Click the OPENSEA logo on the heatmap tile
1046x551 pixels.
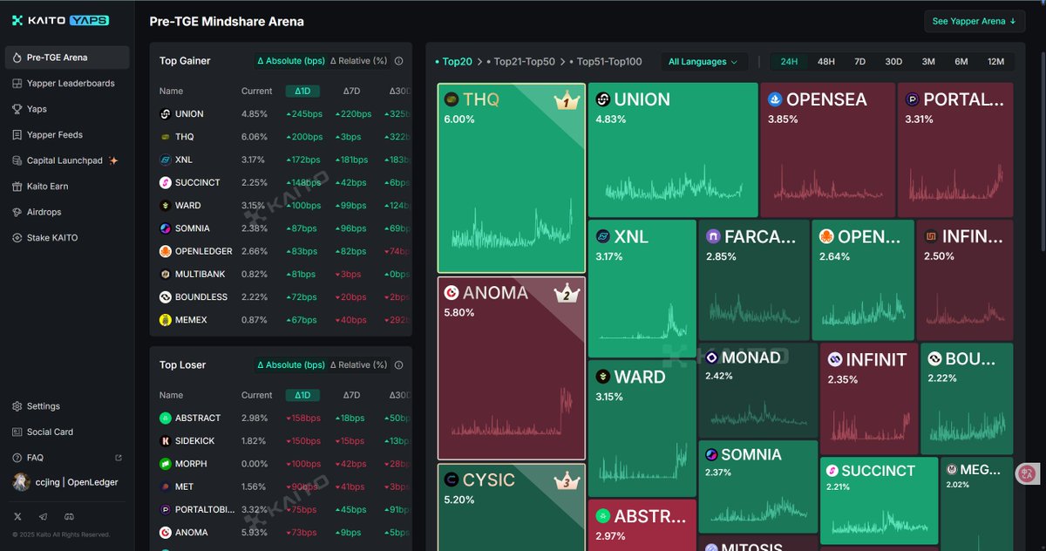pyautogui.click(x=774, y=100)
